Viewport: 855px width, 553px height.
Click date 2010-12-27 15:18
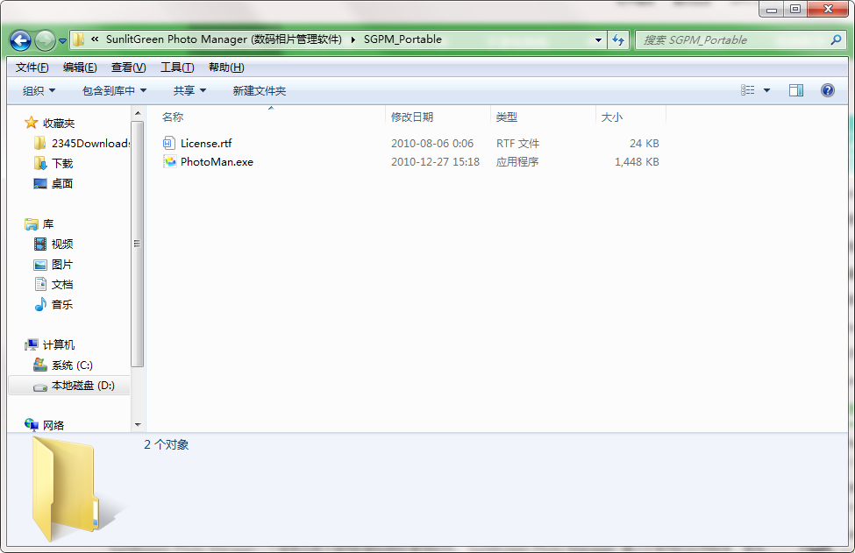click(435, 162)
